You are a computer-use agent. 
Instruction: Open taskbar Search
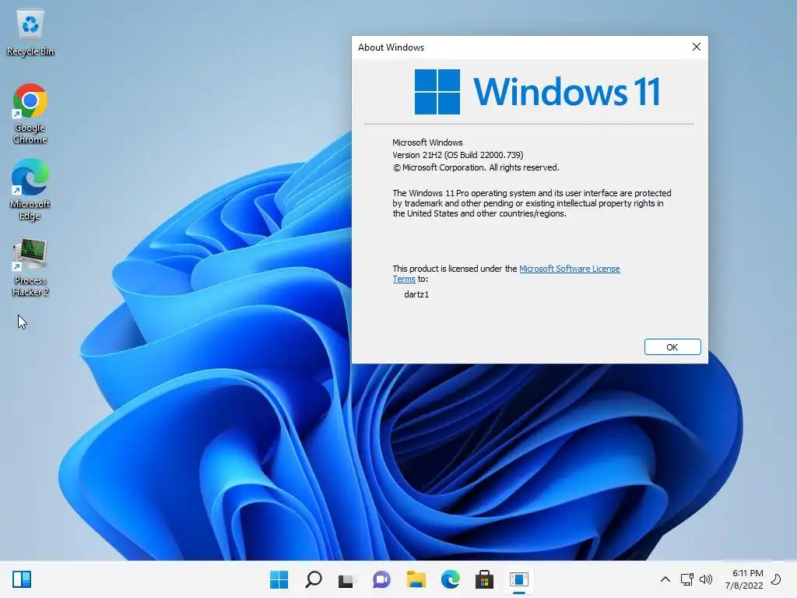click(x=313, y=579)
